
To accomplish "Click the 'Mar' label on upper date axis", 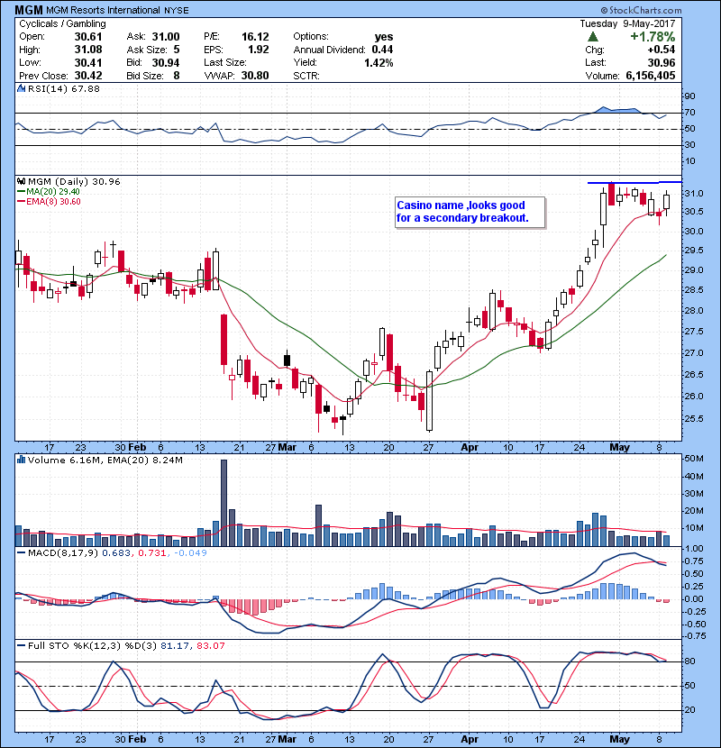I will (x=287, y=447).
